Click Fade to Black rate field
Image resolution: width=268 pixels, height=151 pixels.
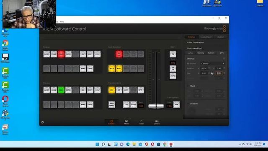pyautogui.click(x=169, y=106)
